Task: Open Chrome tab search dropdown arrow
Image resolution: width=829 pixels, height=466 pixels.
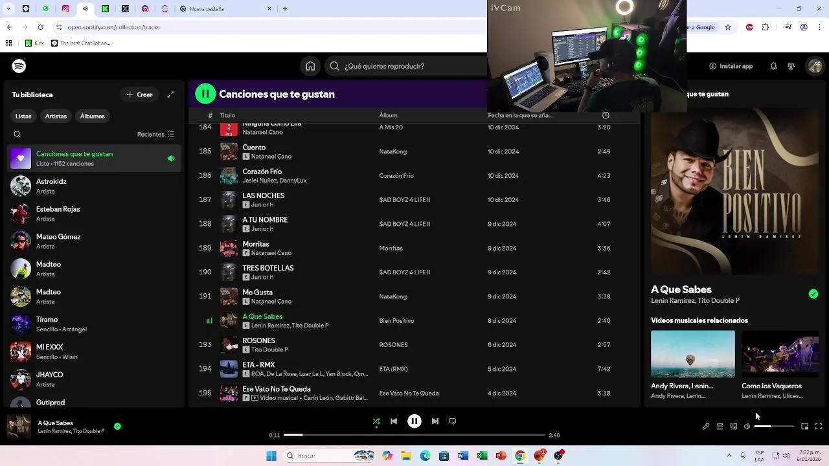Action: 8,8
